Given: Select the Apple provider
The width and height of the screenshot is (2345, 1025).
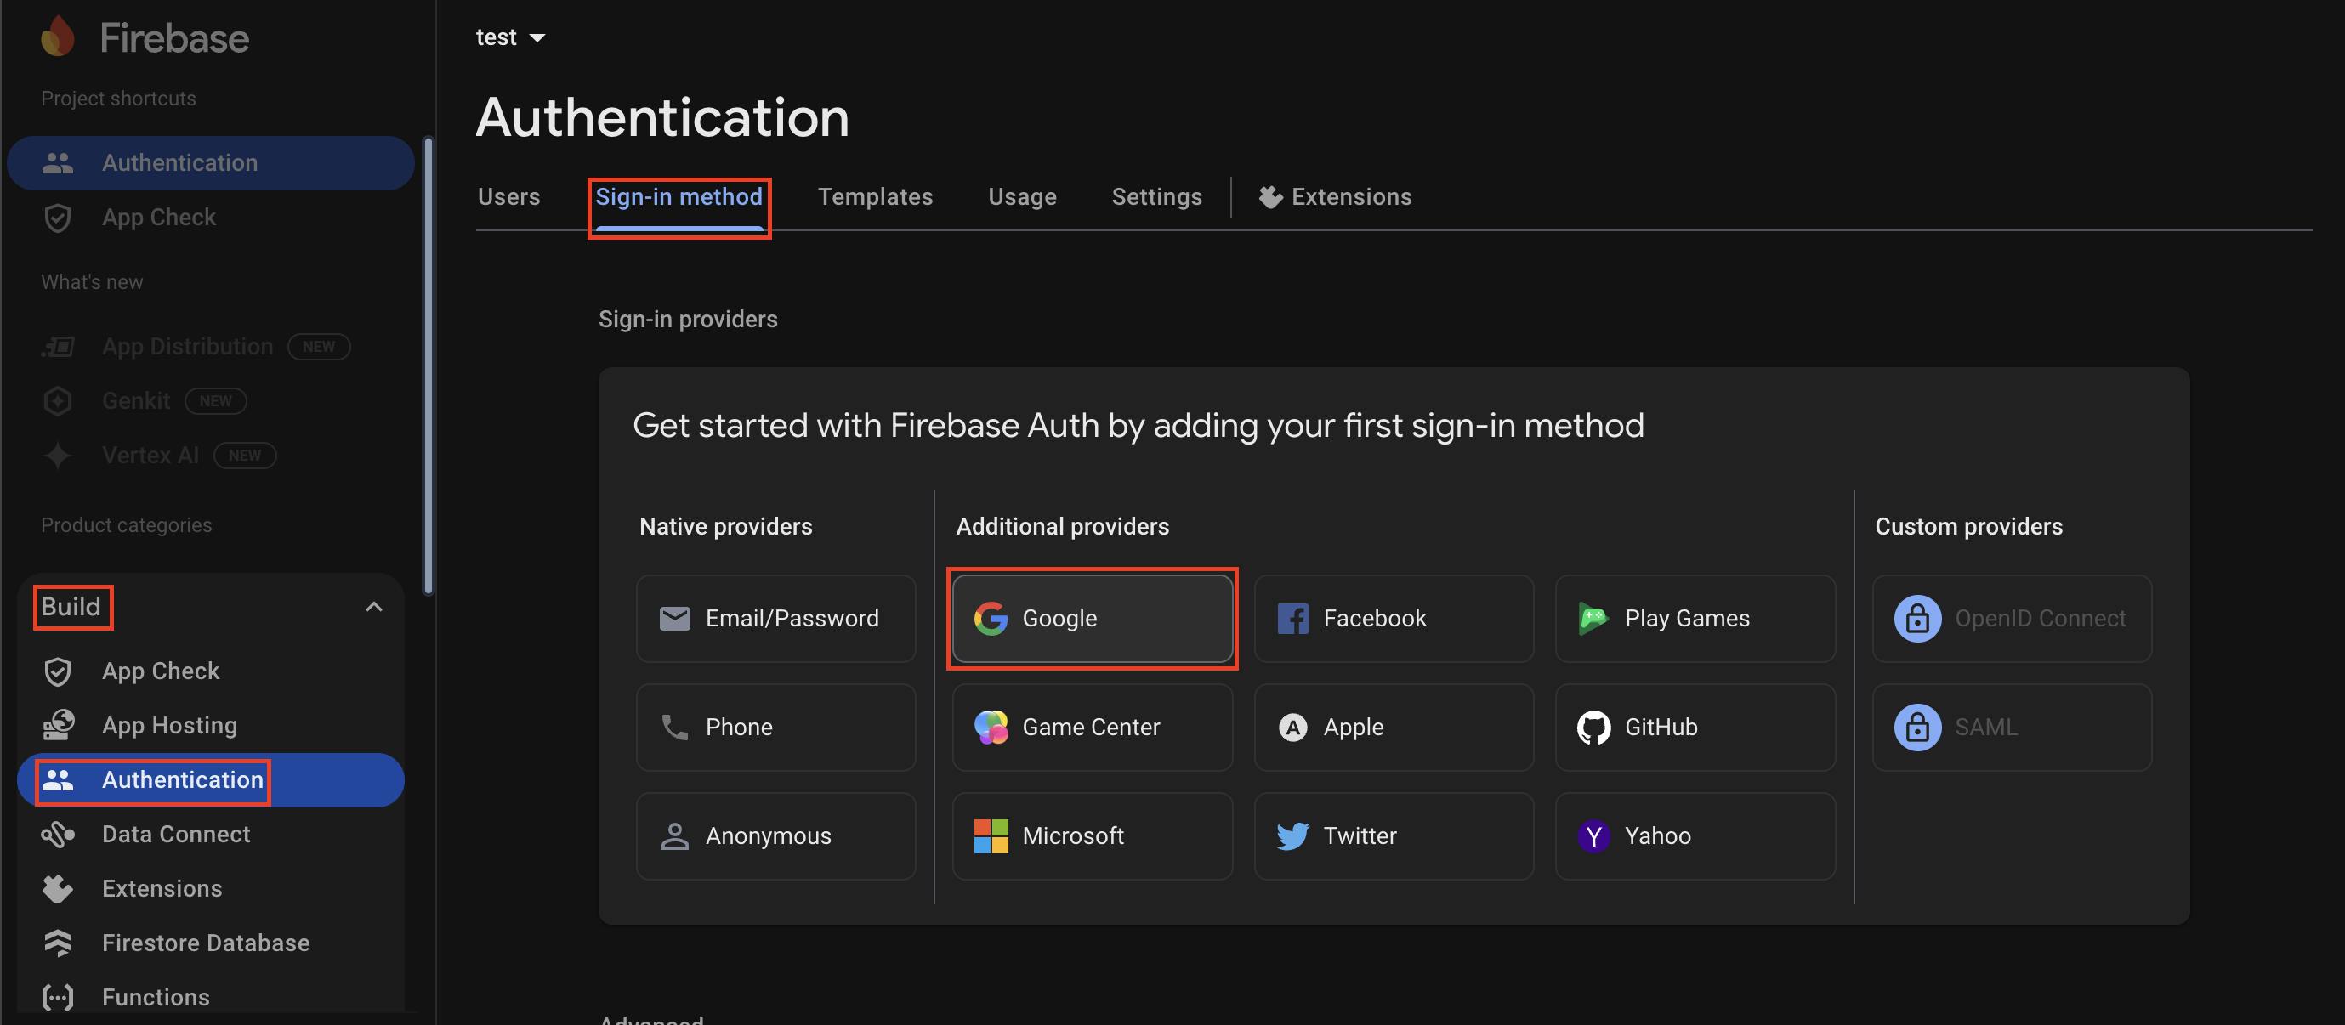Looking at the screenshot, I should point(1394,728).
